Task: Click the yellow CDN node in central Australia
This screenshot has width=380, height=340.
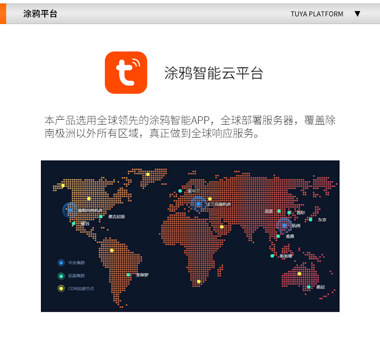Action: tap(299, 274)
